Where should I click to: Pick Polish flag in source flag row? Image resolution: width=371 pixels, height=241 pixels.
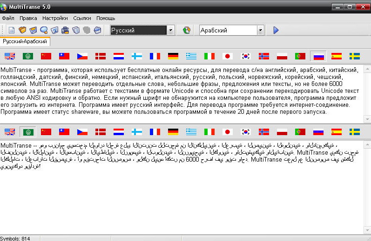pyautogui.click(x=282, y=56)
